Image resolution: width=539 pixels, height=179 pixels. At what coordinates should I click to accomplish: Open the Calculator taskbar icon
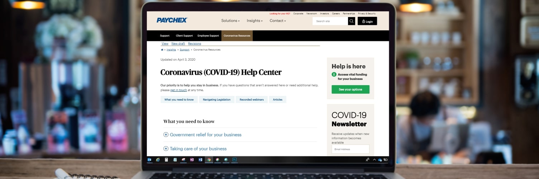(167, 160)
